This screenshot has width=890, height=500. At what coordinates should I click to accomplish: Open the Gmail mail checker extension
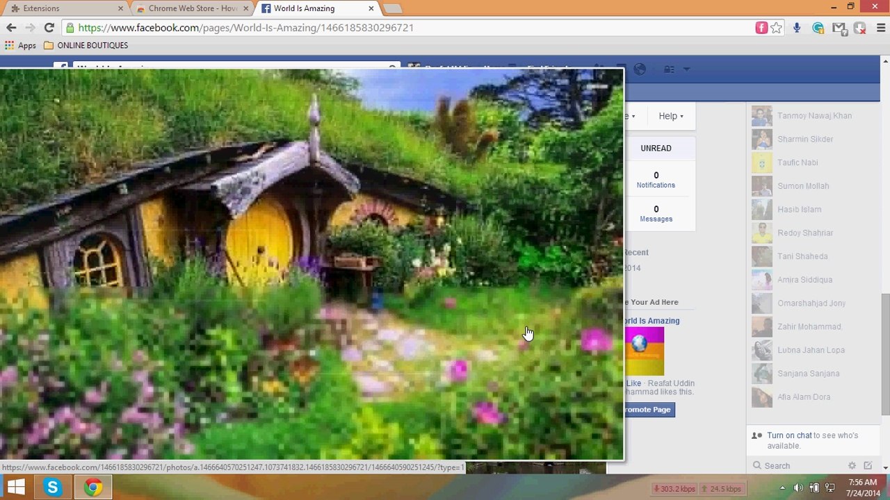[x=839, y=28]
